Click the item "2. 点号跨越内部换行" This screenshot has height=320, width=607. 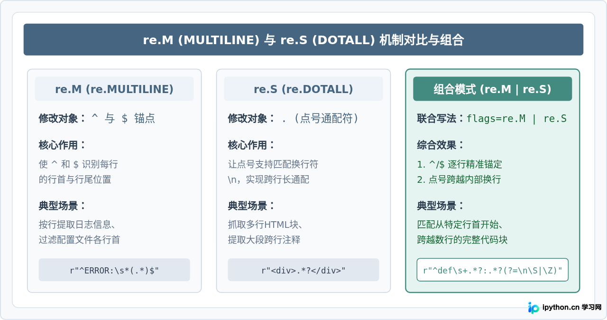tap(459, 179)
